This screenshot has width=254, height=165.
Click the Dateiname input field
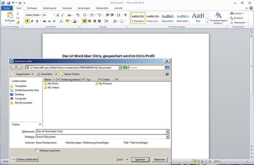(x=101, y=131)
